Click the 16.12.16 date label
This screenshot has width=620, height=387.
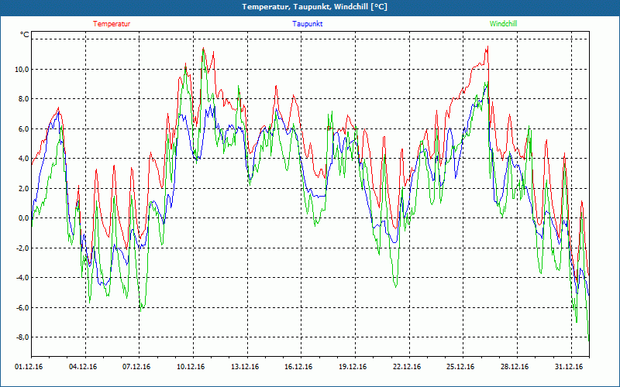[298, 367]
